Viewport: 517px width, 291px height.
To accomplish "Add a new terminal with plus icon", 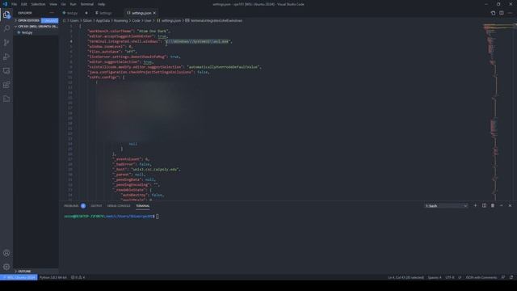I will [475, 205].
